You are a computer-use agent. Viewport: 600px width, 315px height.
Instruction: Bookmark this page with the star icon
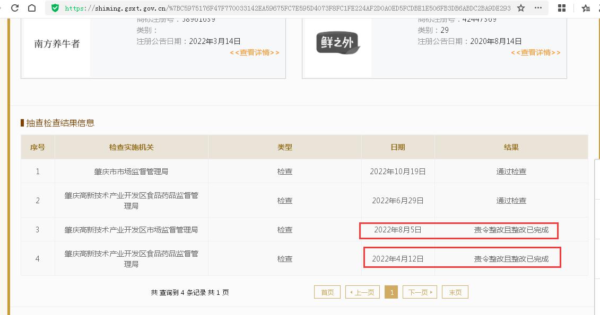click(521, 8)
